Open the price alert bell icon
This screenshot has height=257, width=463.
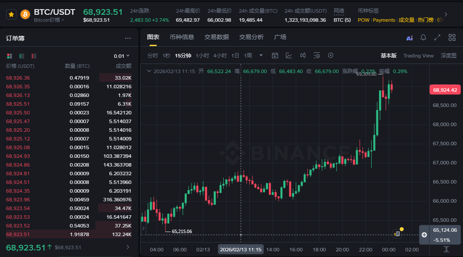(x=423, y=37)
